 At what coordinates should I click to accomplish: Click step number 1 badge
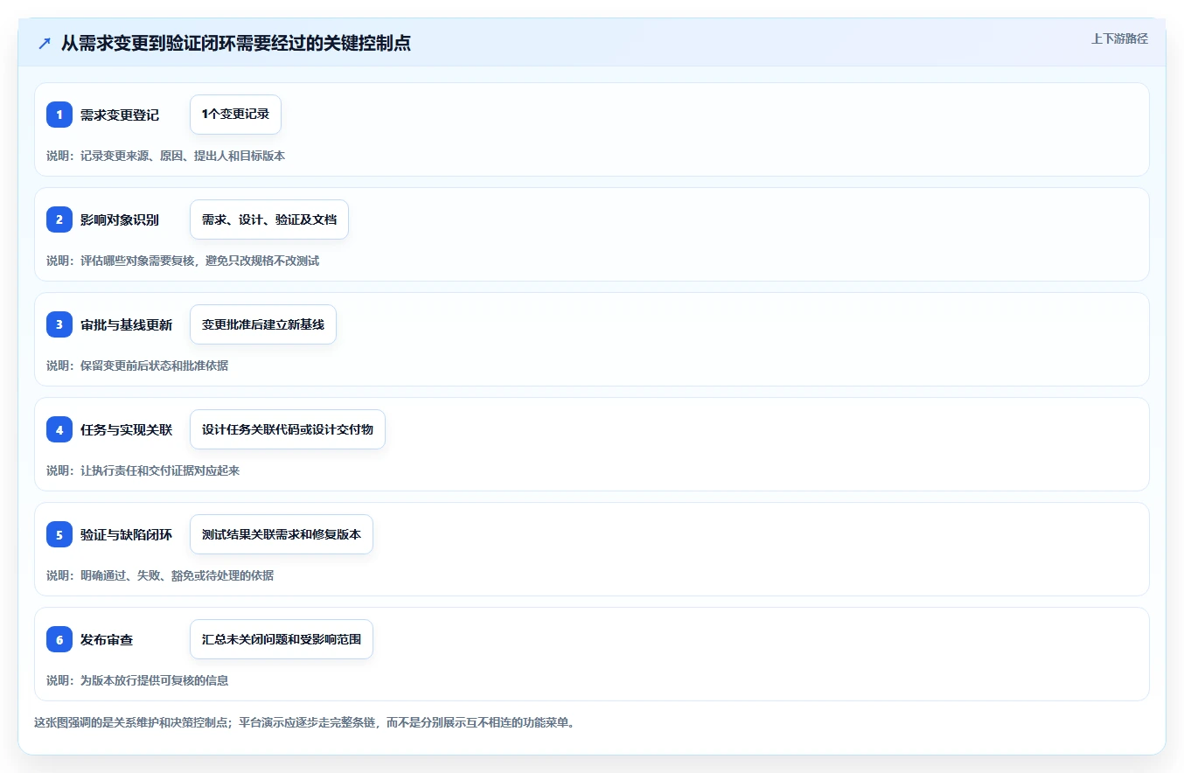(59, 115)
